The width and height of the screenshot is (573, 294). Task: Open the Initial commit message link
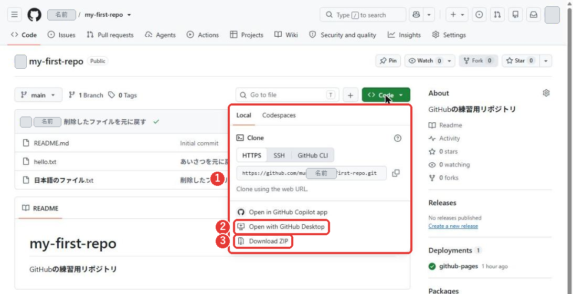point(199,143)
